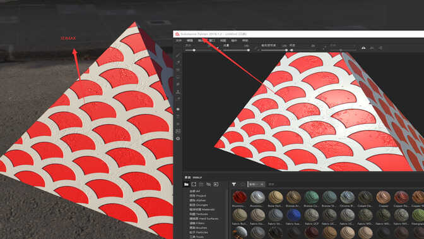
Task: Select the Projection tool in left toolbar
Action: (178, 70)
